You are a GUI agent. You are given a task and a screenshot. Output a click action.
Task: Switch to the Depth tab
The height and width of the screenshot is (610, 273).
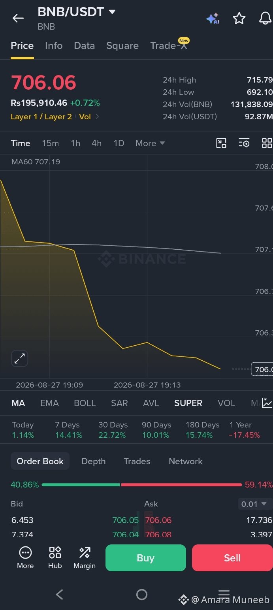click(x=93, y=461)
